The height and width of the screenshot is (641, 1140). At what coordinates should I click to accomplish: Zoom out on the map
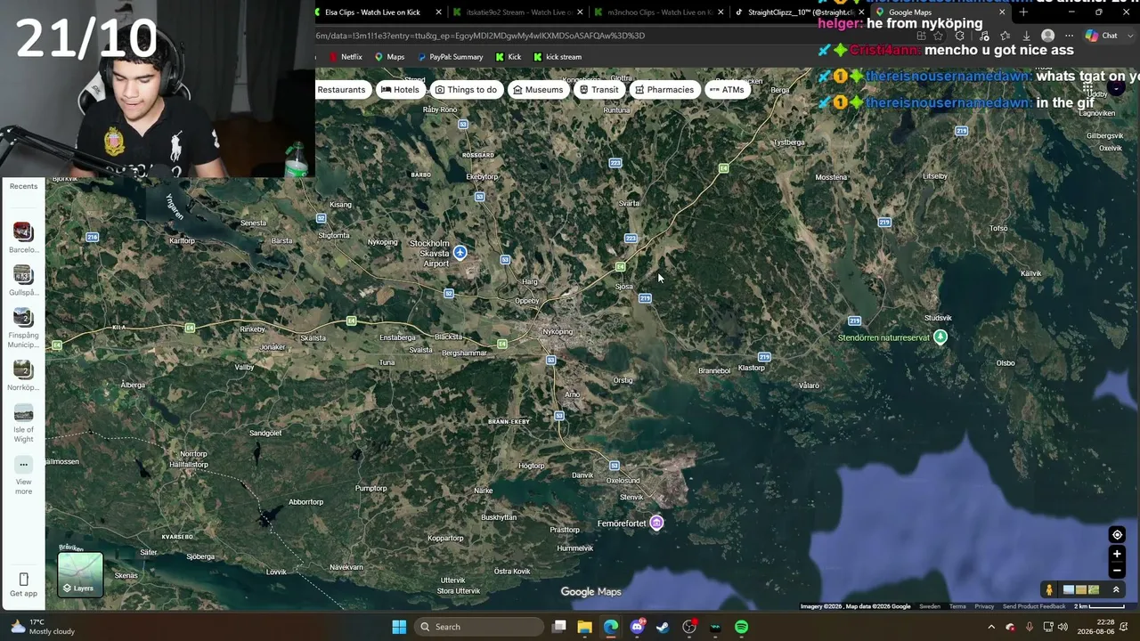pos(1117,571)
